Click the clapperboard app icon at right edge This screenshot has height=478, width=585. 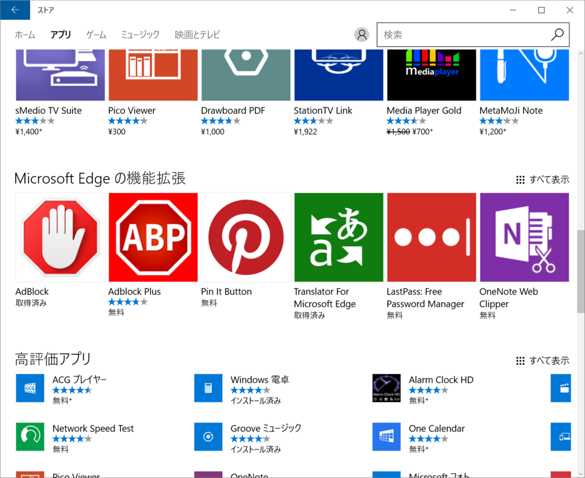[561, 388]
